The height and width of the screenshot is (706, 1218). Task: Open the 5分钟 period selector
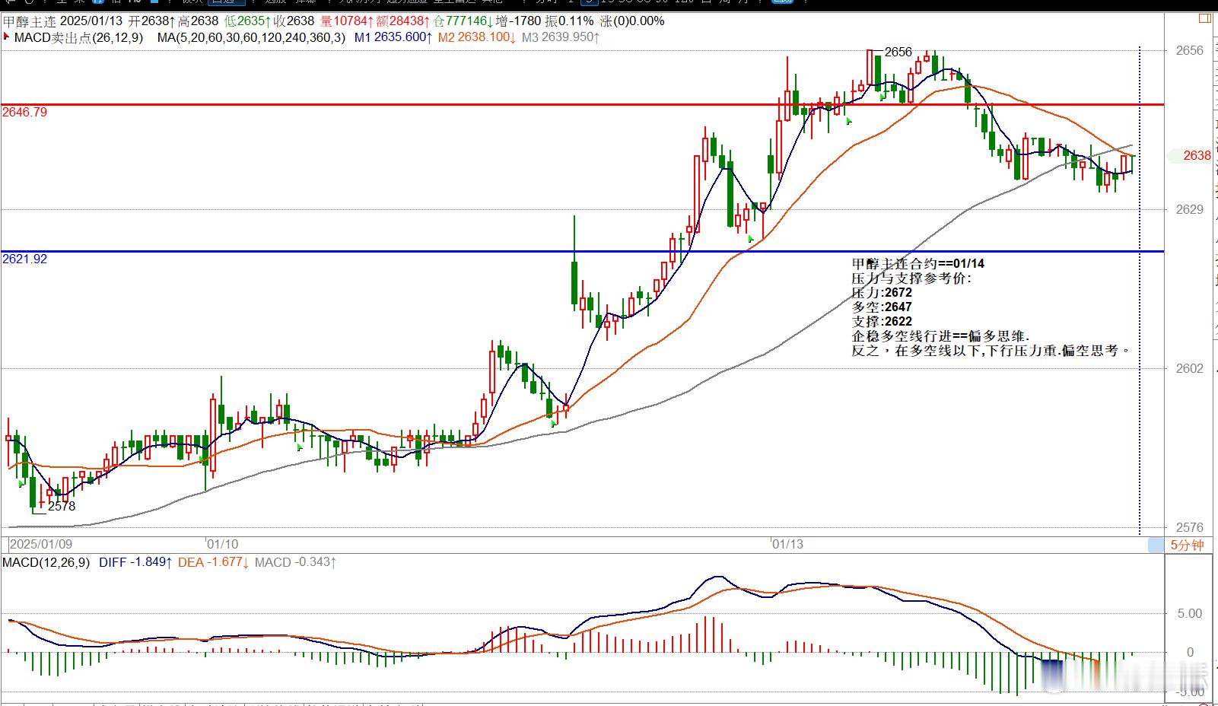click(1187, 545)
